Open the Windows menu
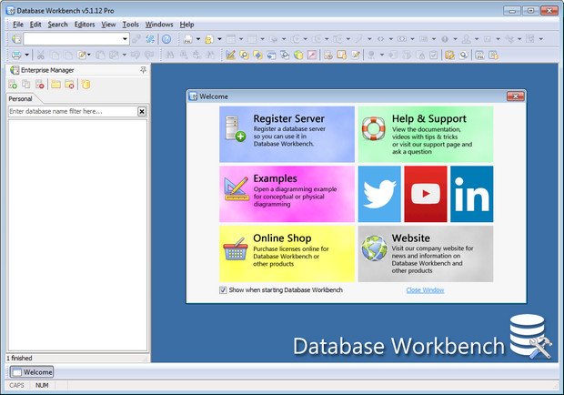The image size is (564, 395). tap(159, 25)
